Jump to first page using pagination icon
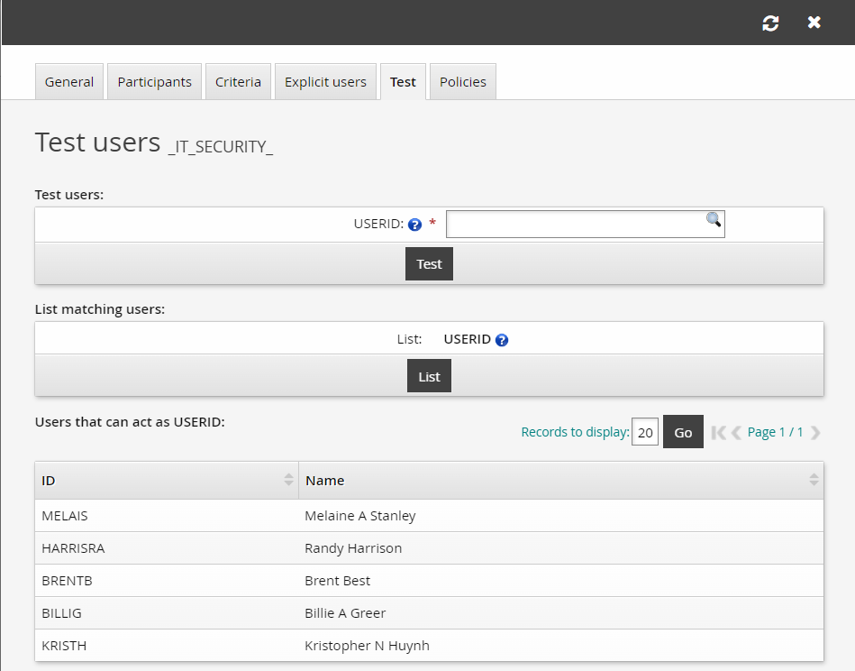Viewport: 855px width, 671px height. [x=718, y=432]
